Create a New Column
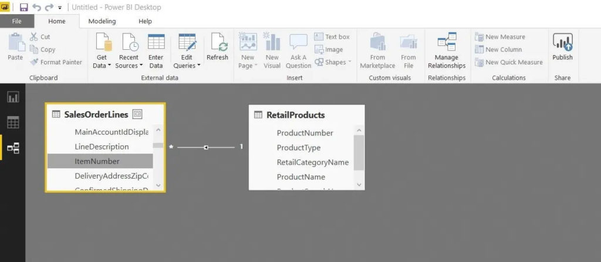 (498, 49)
